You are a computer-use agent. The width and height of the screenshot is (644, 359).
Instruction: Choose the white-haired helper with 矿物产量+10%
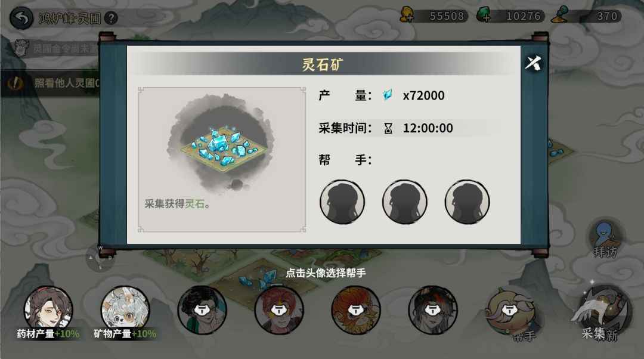[x=125, y=311]
